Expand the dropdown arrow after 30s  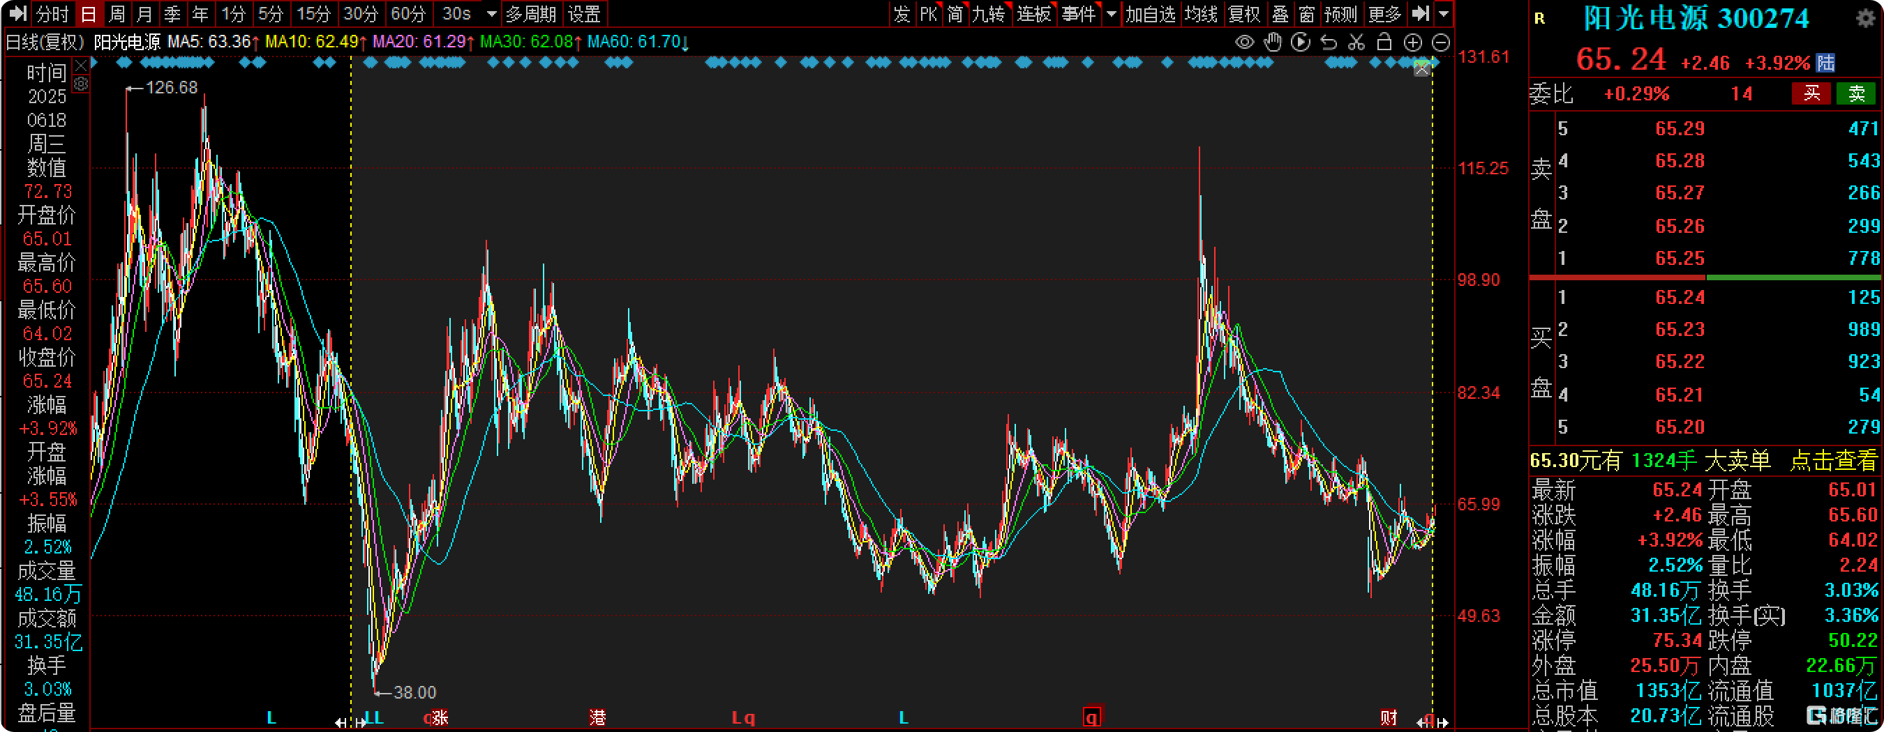(x=491, y=14)
